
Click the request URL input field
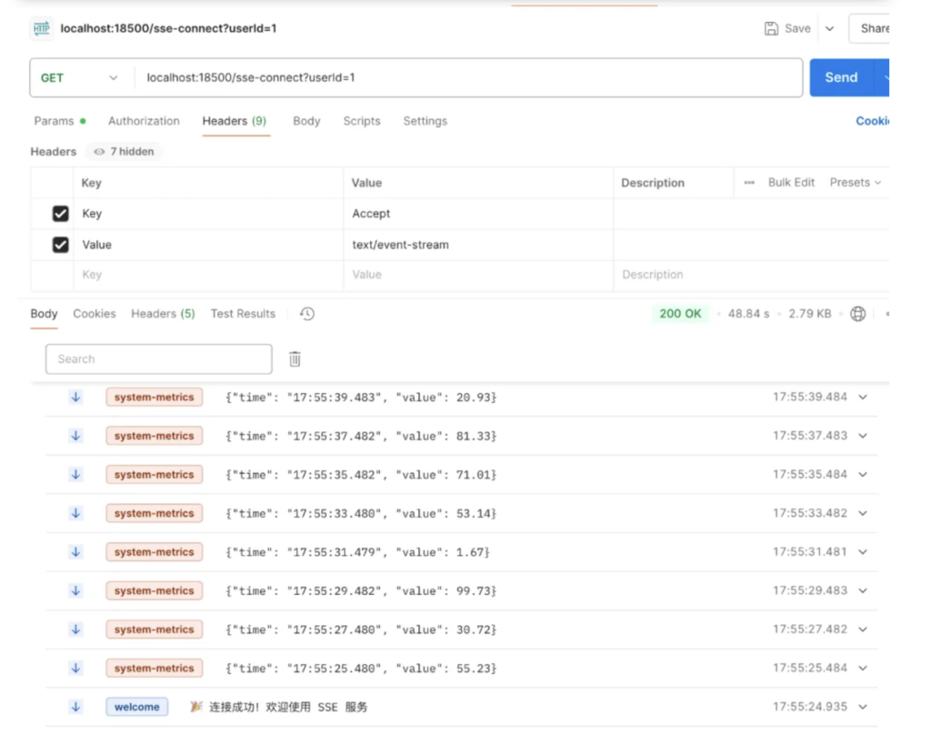469,78
